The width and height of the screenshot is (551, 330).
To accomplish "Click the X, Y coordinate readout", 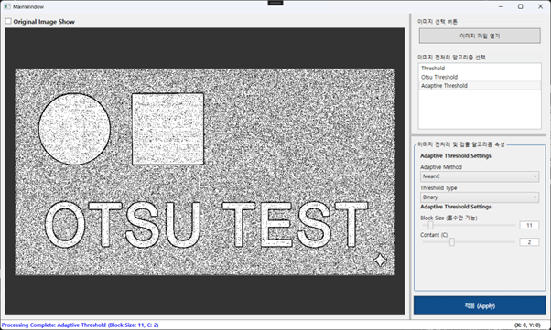I will click(528, 325).
